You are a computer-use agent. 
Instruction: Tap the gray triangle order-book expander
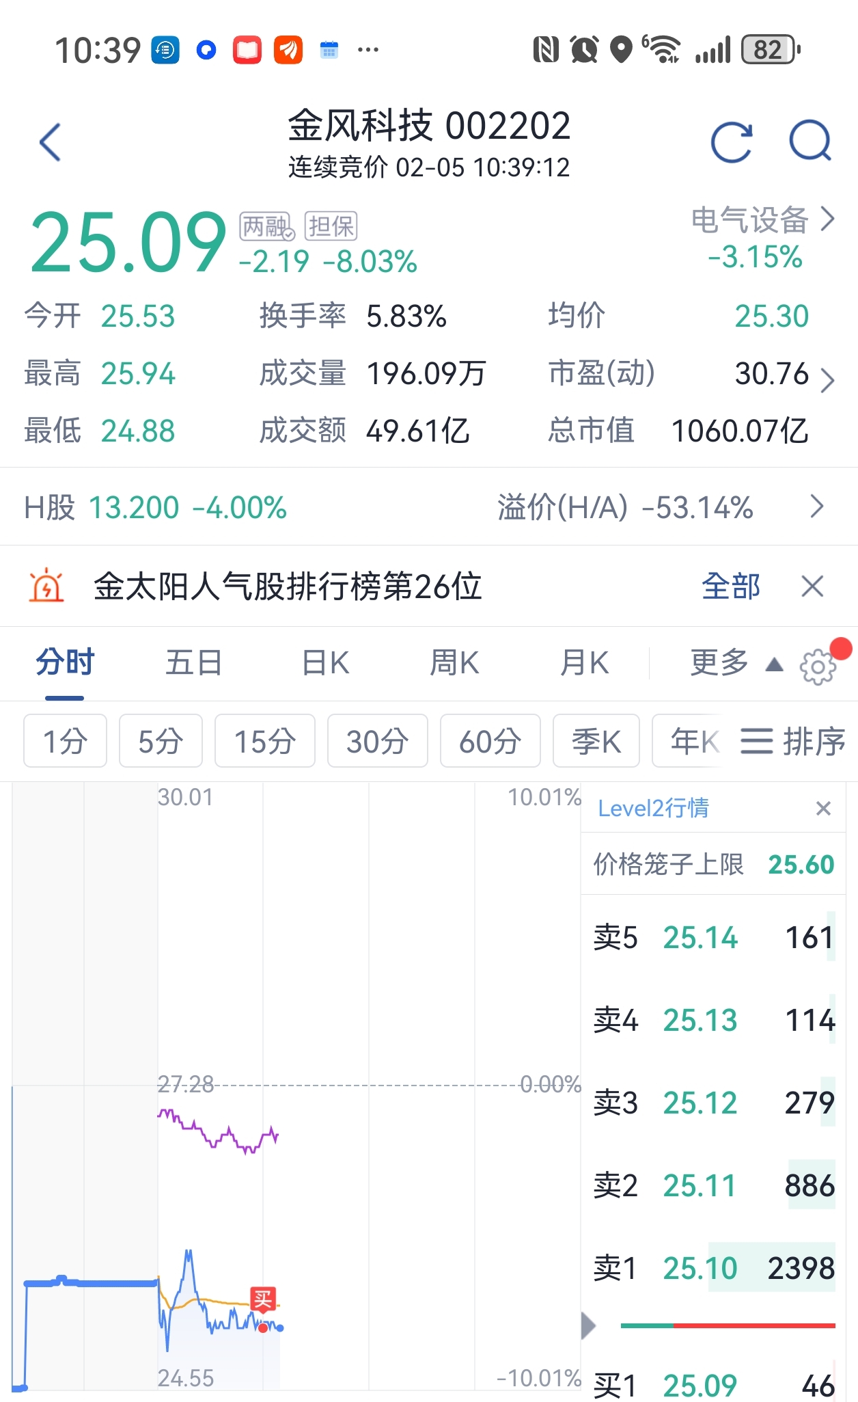(588, 1326)
